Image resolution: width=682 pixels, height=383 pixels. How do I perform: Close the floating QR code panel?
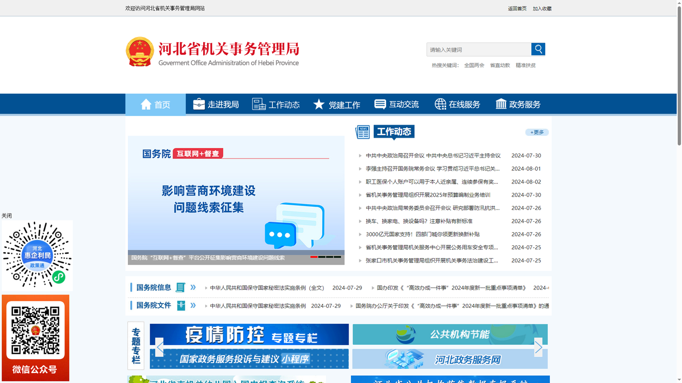click(7, 216)
